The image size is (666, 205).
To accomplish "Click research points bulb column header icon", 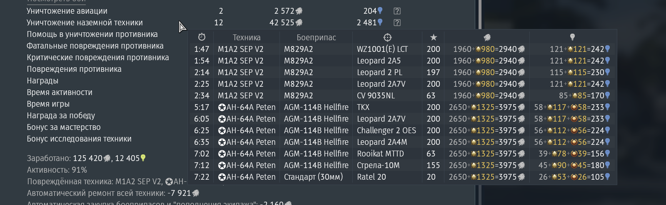I will tap(572, 37).
